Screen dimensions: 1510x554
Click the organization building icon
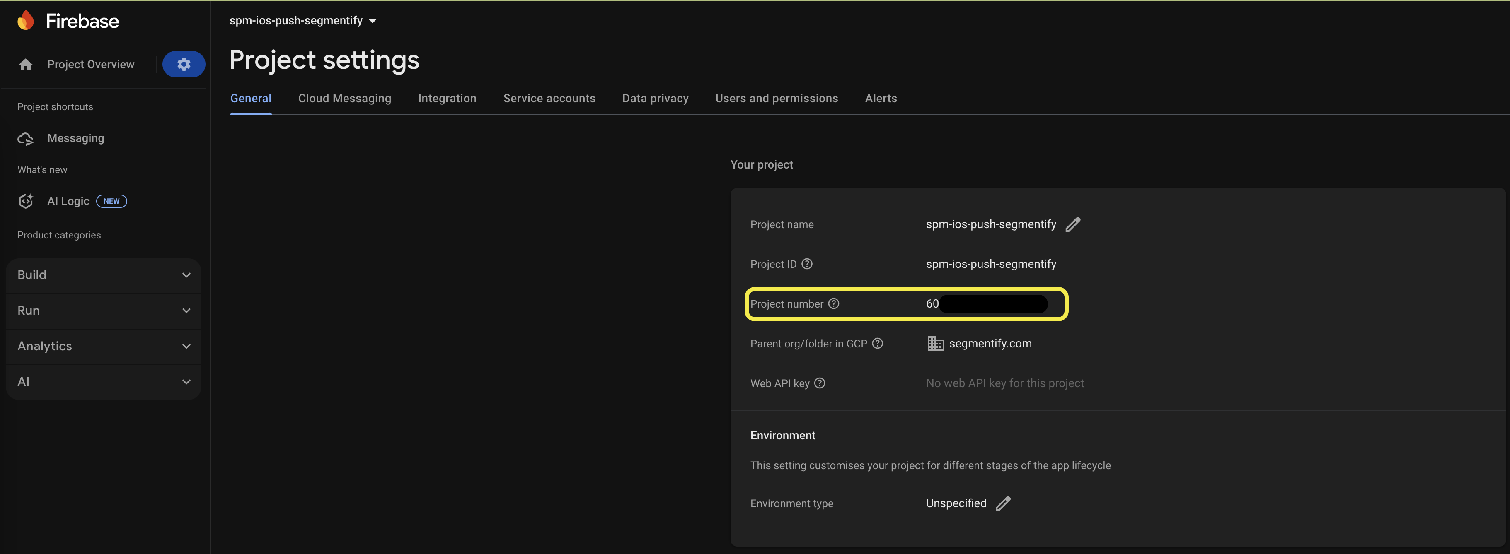point(936,344)
